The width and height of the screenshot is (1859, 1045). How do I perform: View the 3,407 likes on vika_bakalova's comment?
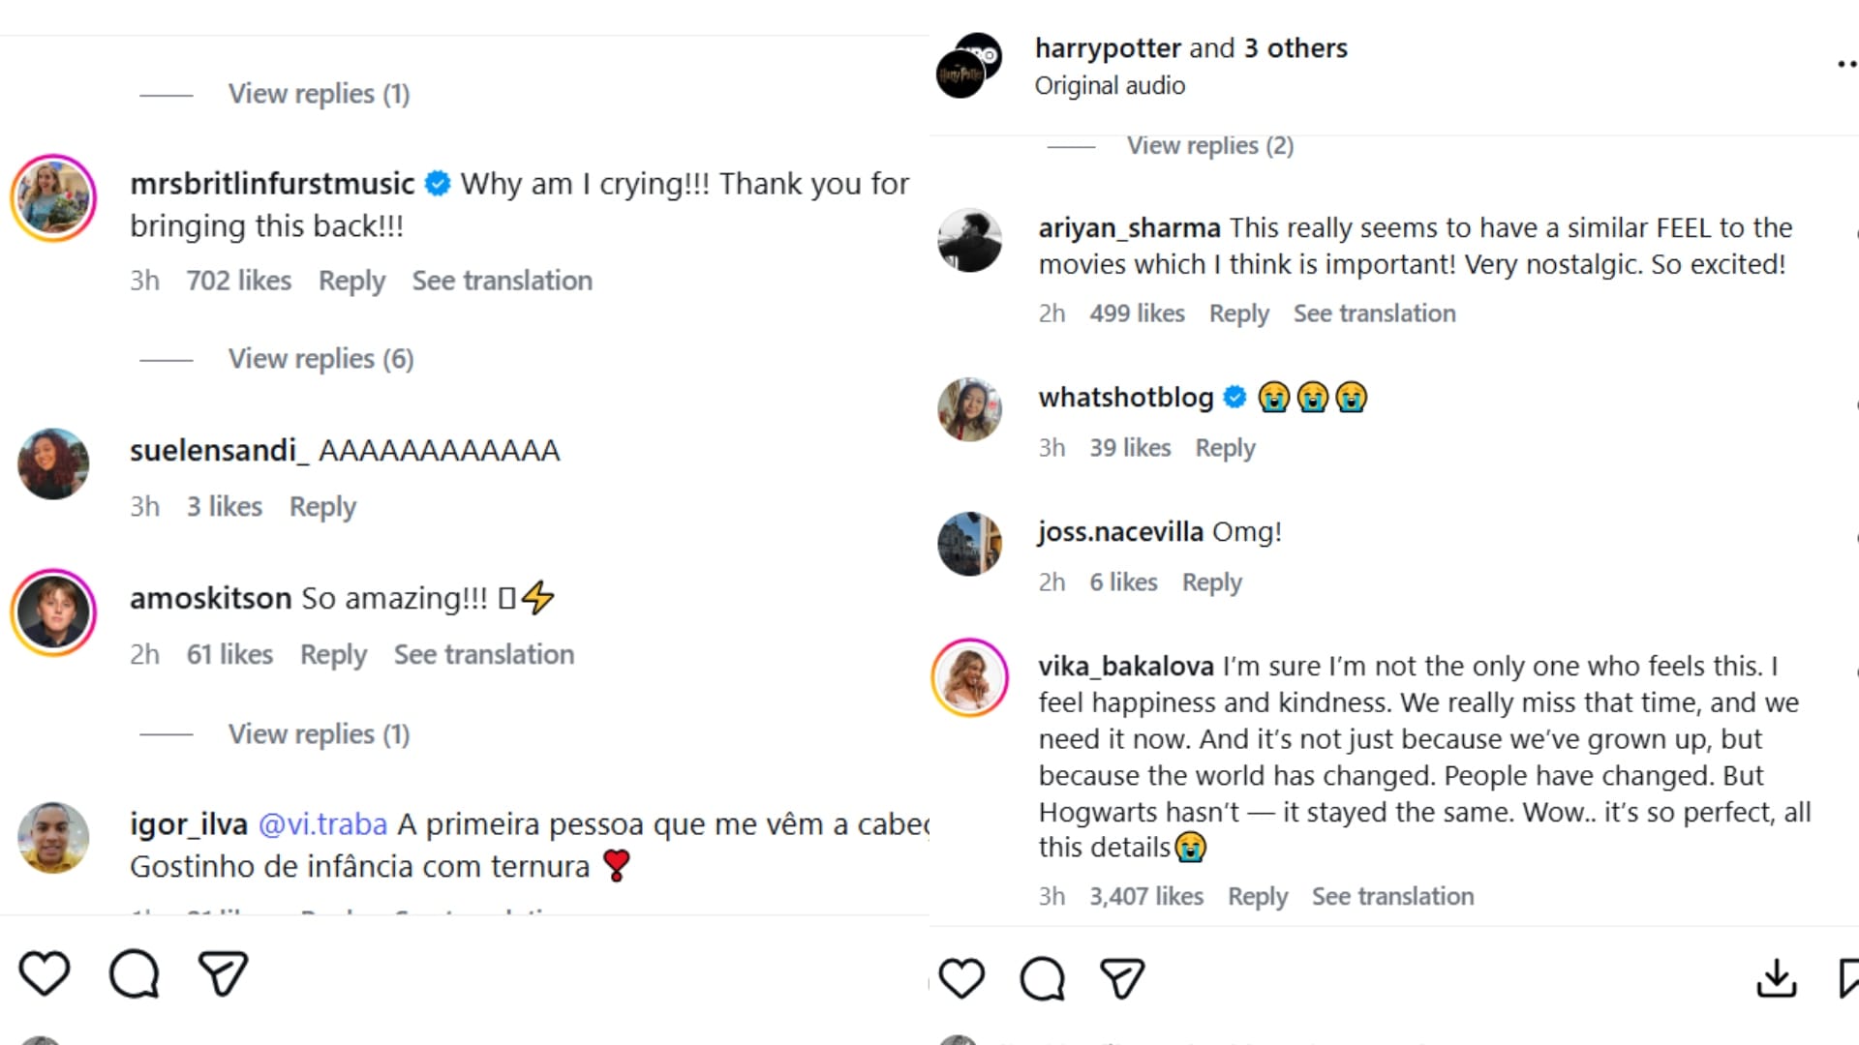point(1146,897)
